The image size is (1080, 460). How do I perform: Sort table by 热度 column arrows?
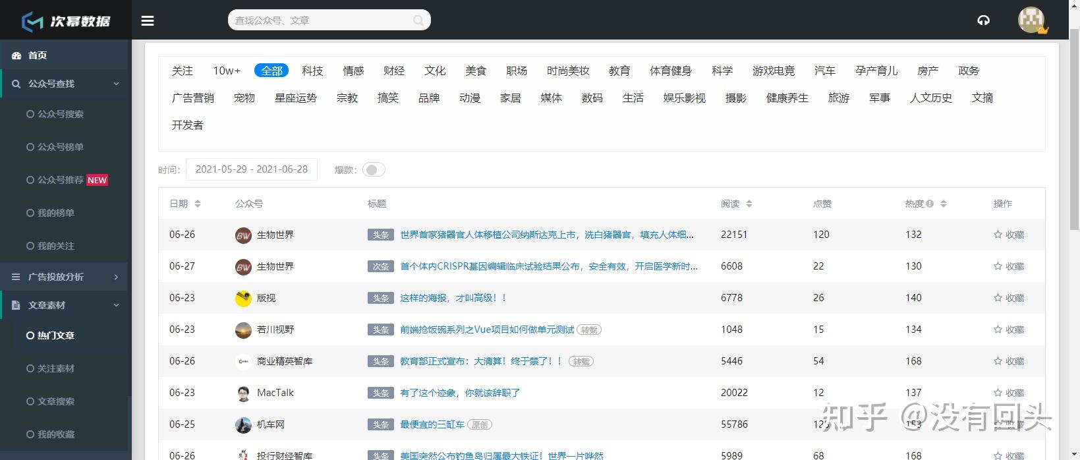point(944,204)
